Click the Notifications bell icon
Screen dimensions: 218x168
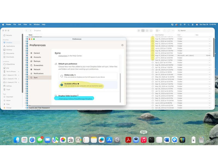click(x=31, y=73)
